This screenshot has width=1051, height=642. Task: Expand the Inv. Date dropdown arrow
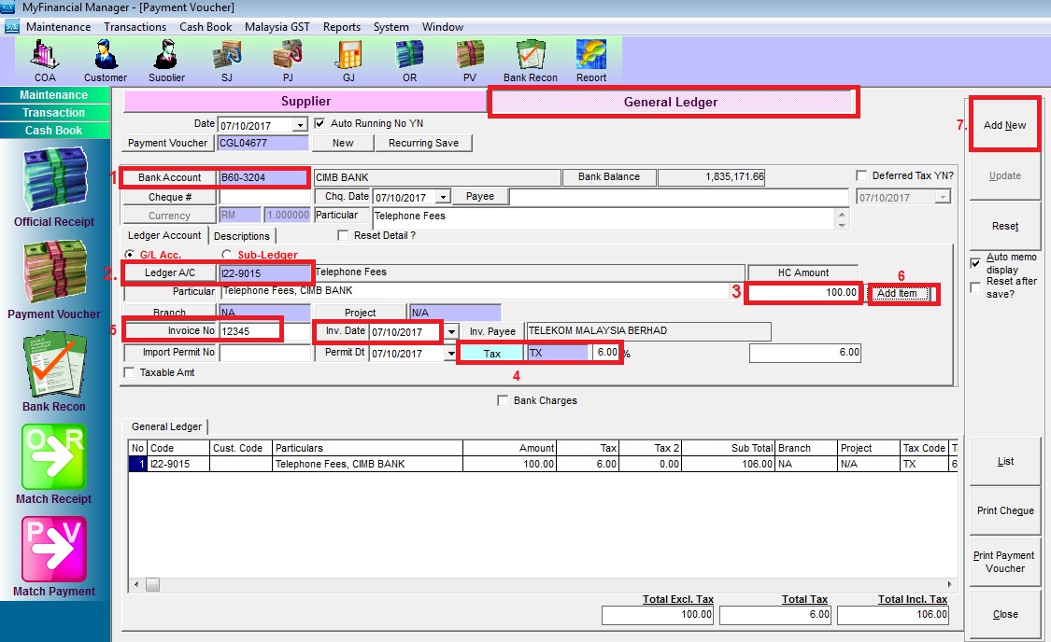(451, 331)
